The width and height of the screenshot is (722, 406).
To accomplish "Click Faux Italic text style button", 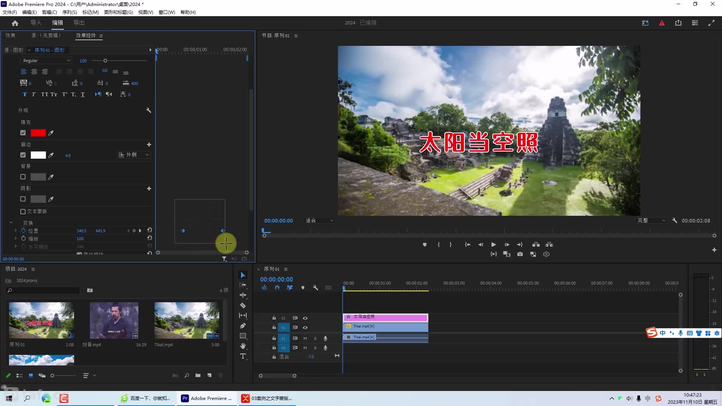I will [33, 94].
